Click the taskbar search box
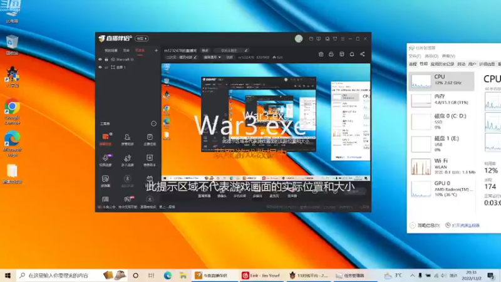Screen dimensions: 501x282 (x=72, y=275)
